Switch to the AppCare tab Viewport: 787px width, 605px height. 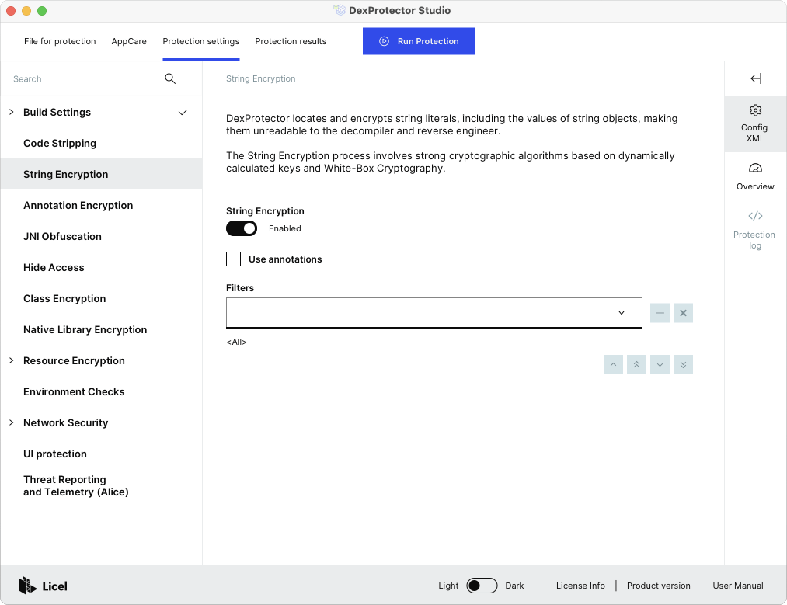(x=129, y=41)
